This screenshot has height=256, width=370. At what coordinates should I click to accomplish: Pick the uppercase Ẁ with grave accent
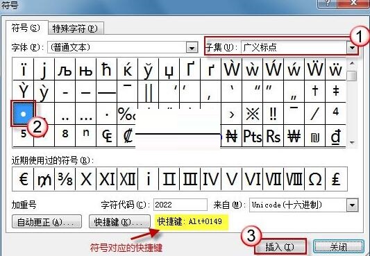click(x=231, y=69)
